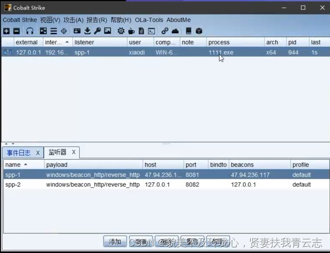This screenshot has height=253, width=330.
Task: Click the gear icon in toolbar
Action: 121,31
